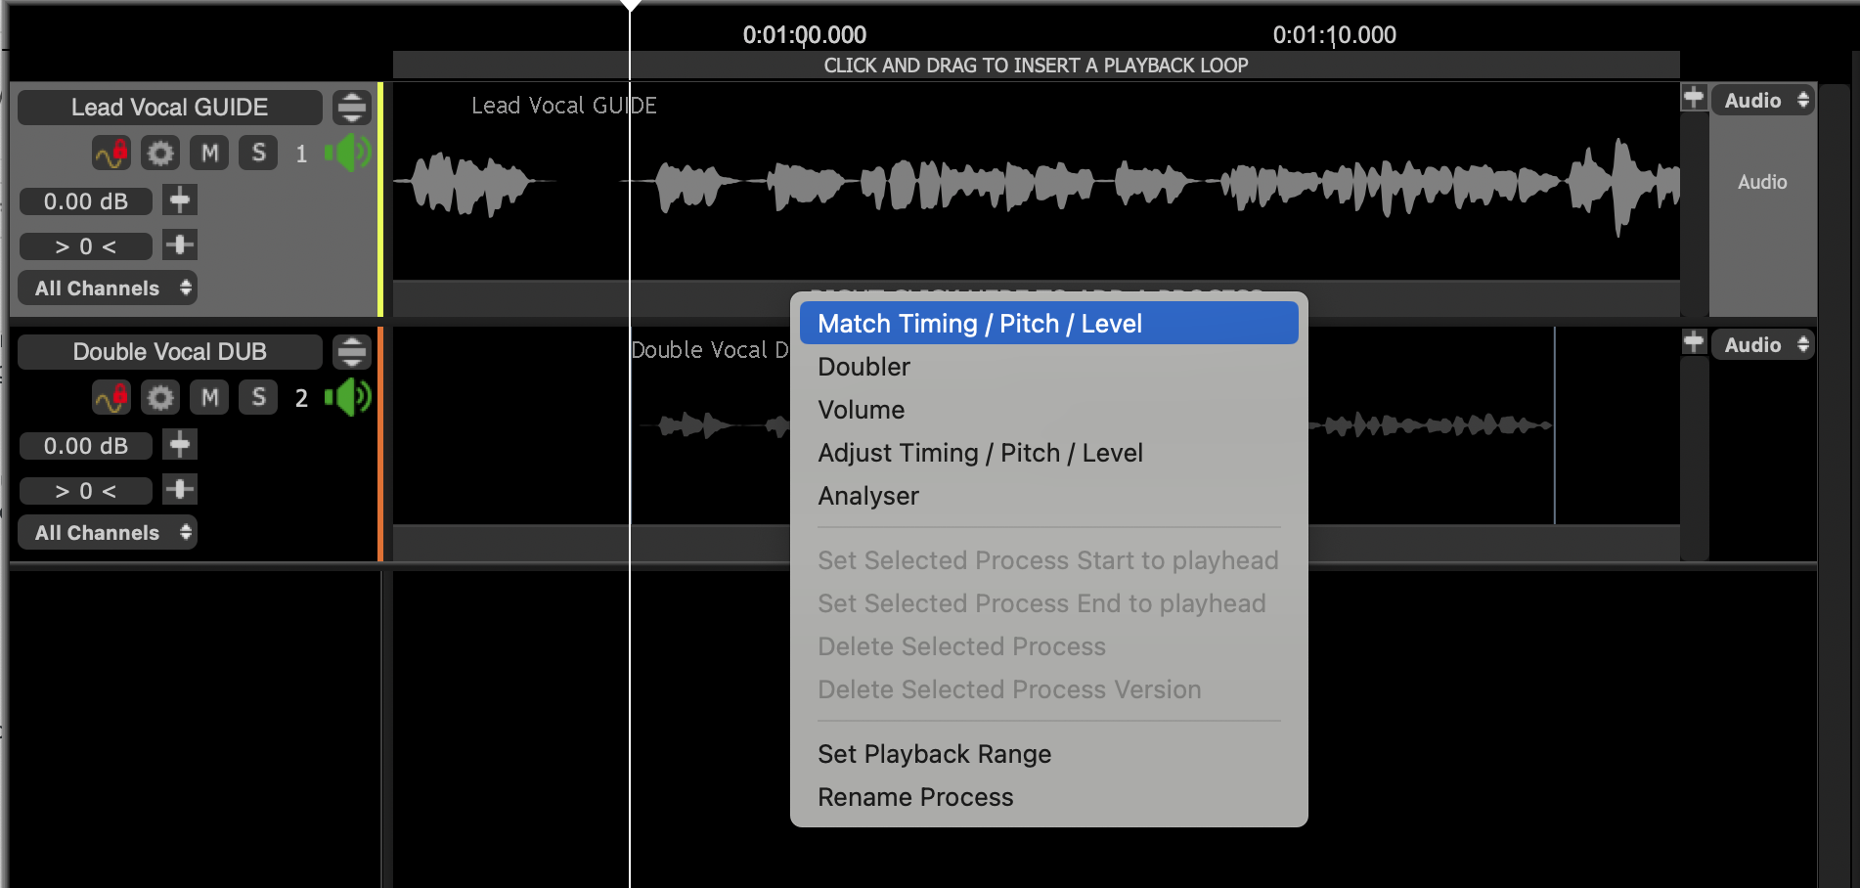The image size is (1860, 888).
Task: Click the pan slider icon on Double Vocal DUB
Action: (x=180, y=489)
